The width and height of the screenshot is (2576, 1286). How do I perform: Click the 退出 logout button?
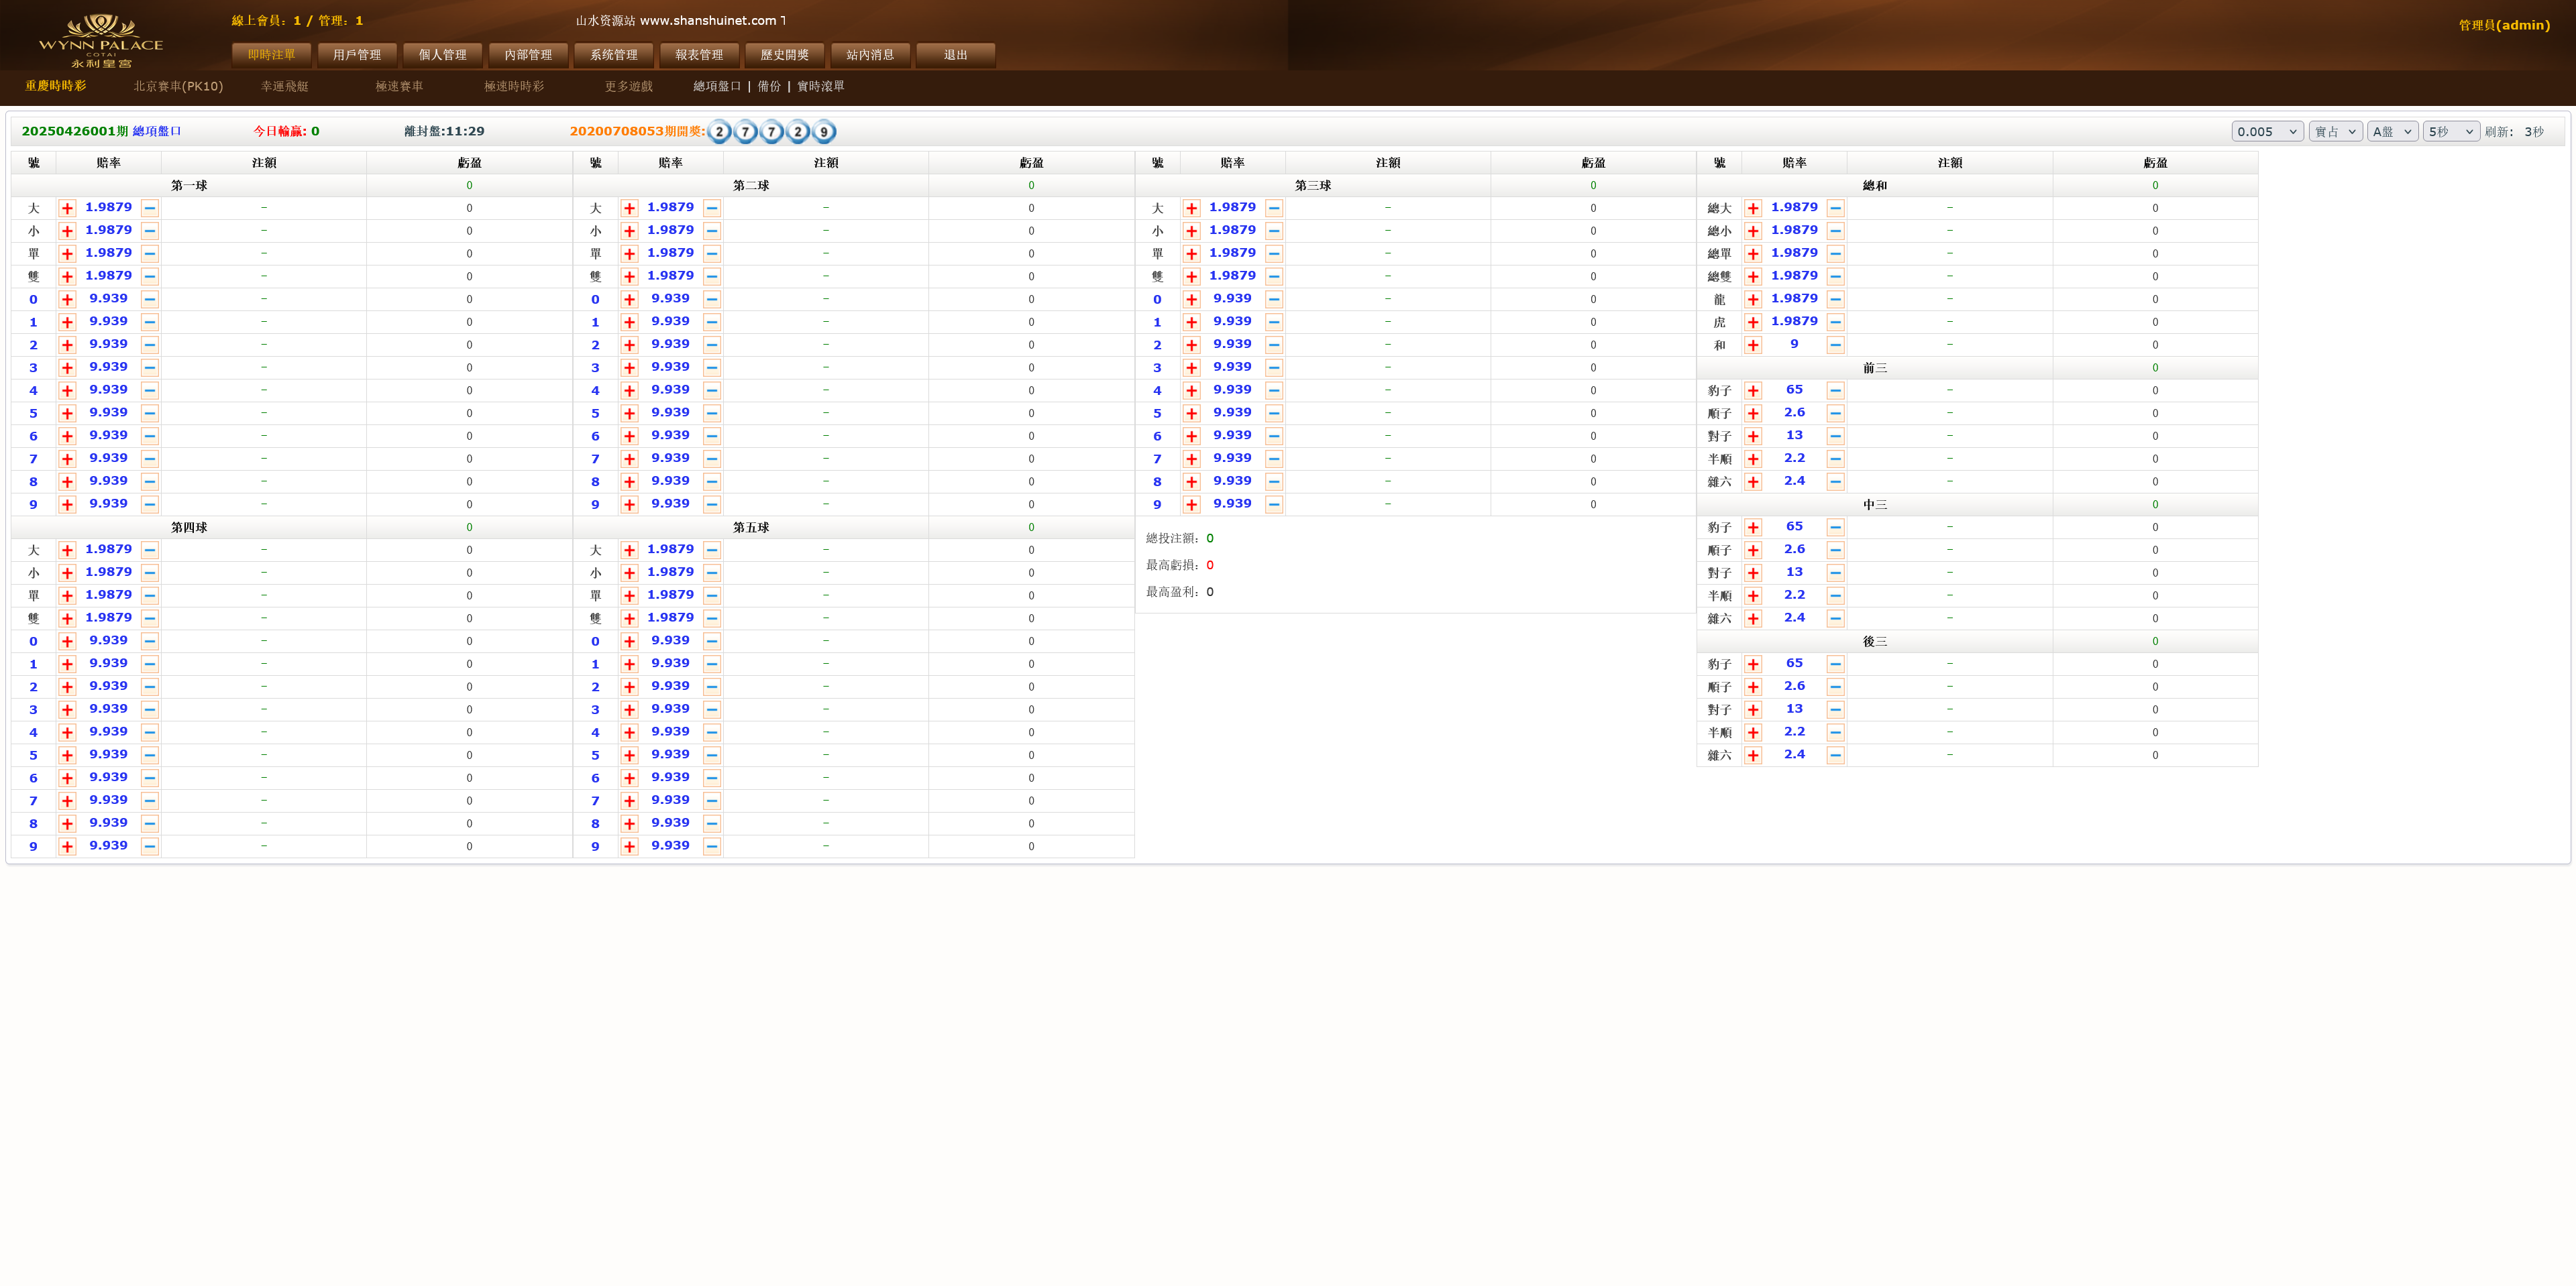point(955,55)
